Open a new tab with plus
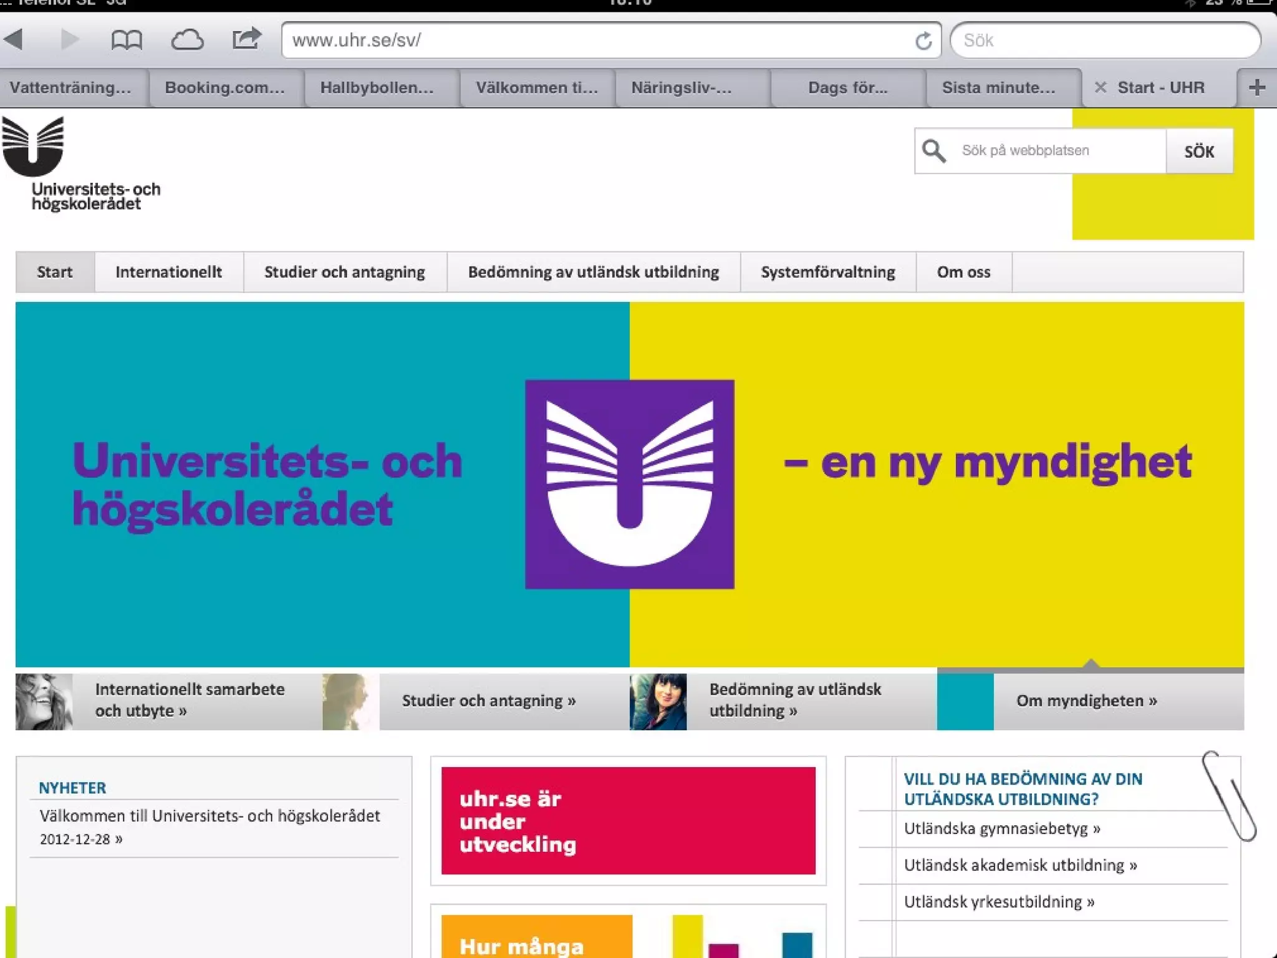The image size is (1277, 958). point(1257,87)
